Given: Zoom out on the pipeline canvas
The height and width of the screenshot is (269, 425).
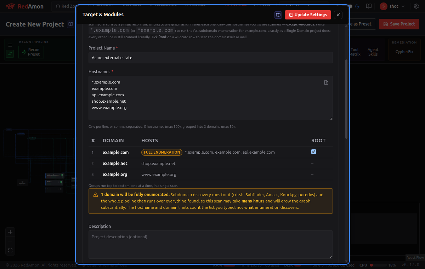Looking at the screenshot, I should click(10, 241).
